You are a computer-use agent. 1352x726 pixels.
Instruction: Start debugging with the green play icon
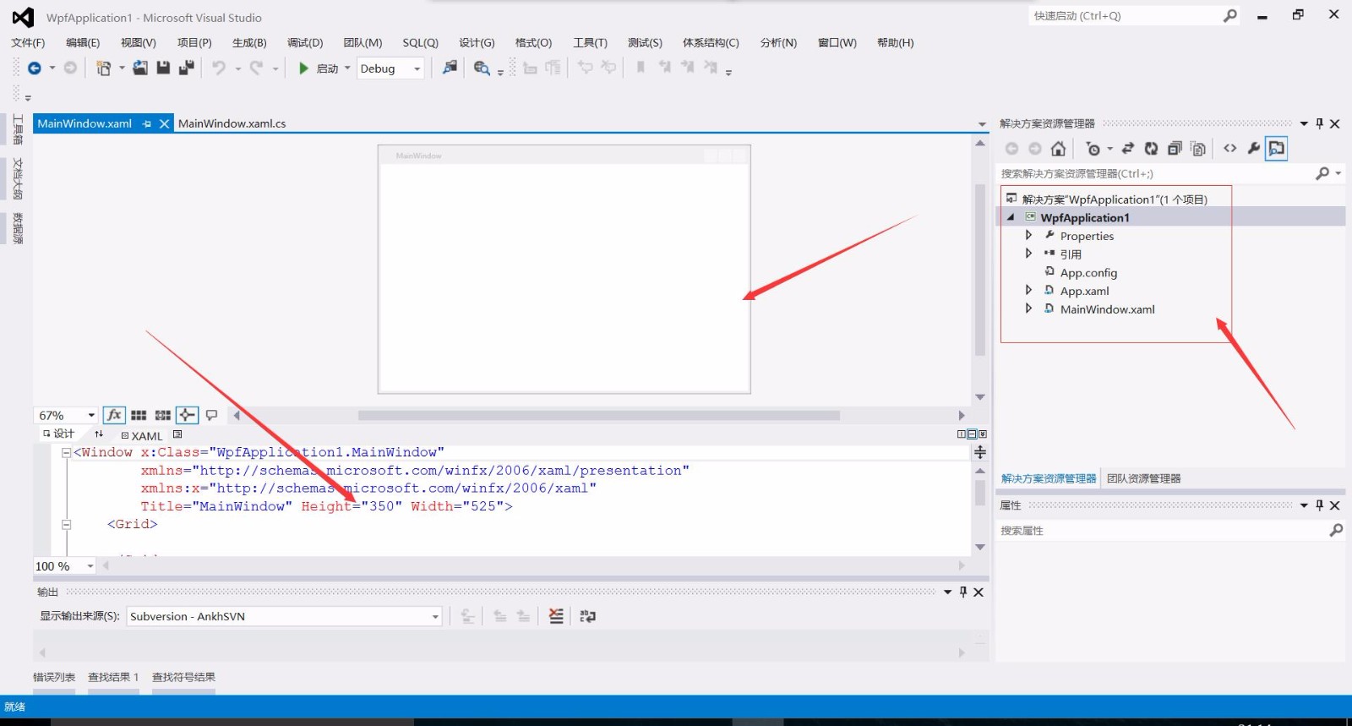(303, 68)
